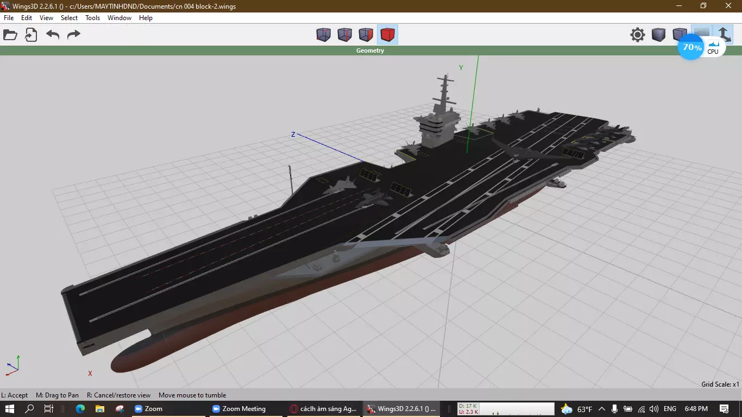Open the volume speaker tray icon

[654, 409]
